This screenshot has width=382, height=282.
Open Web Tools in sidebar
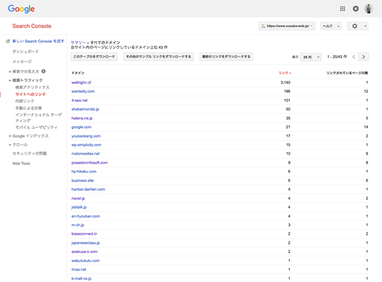(x=21, y=164)
